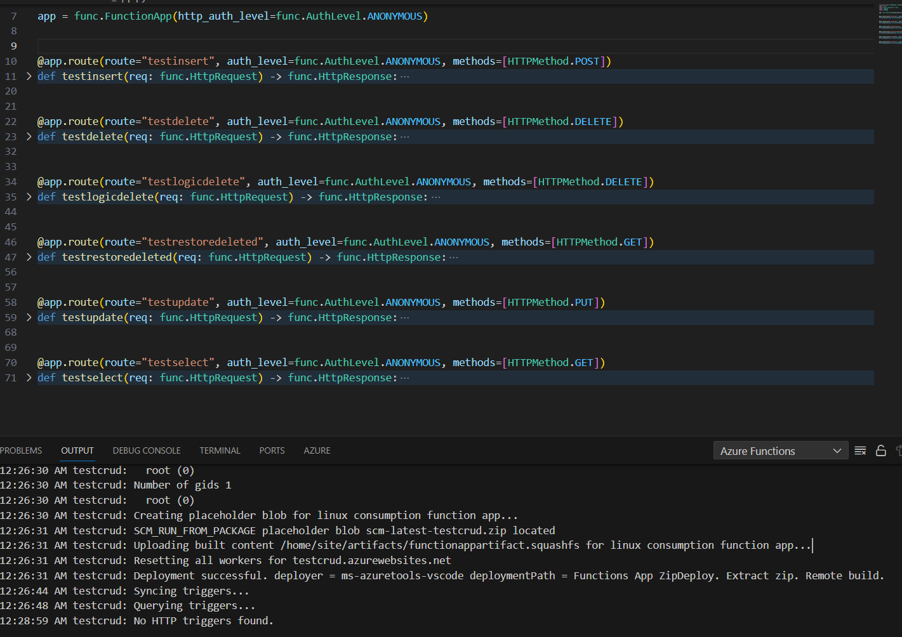Screen dimensions: 902x637
Task: Open the DEBUG CONSOLE tab
Action: pyautogui.click(x=147, y=450)
